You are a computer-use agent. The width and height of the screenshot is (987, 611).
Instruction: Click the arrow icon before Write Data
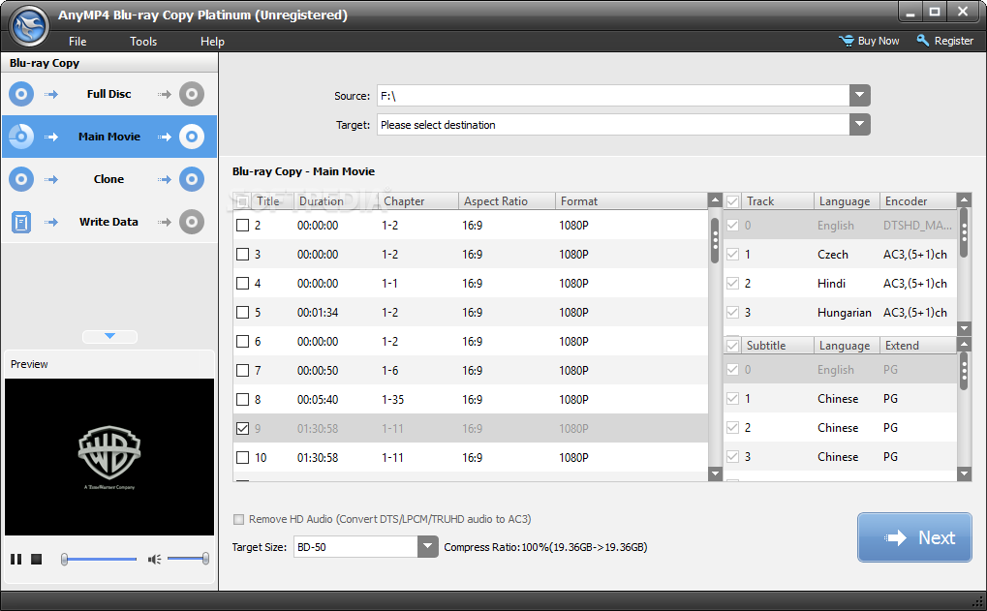(51, 222)
